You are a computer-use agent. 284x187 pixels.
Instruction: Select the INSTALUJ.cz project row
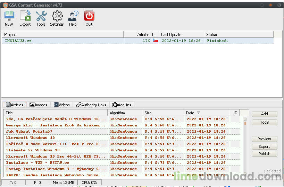coord(62,41)
